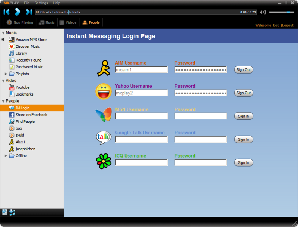This screenshot has width=298, height=227.
Task: Mute audio with the speaker icon
Action: (x=263, y=12)
